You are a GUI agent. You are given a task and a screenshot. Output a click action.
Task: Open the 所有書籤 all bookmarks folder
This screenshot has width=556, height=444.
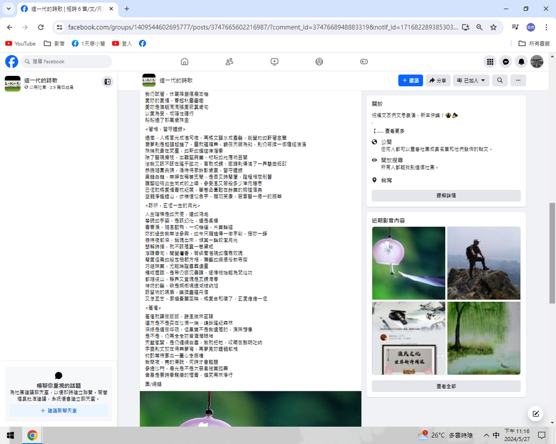(x=534, y=43)
